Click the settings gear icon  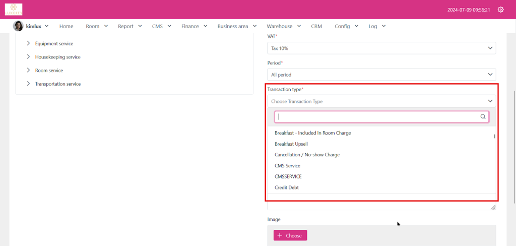pyautogui.click(x=500, y=10)
